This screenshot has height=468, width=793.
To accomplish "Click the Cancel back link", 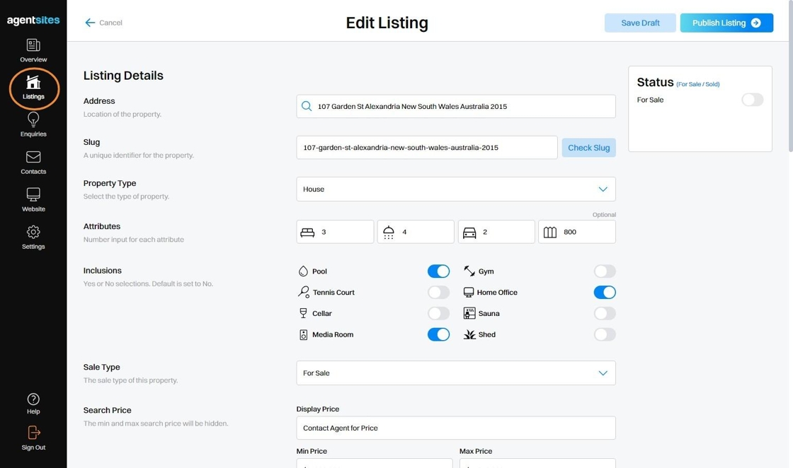I will point(103,23).
